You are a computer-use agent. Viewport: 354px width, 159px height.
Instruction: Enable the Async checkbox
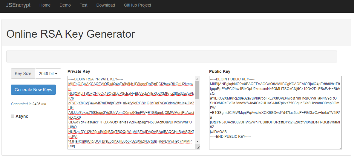coord(13,116)
